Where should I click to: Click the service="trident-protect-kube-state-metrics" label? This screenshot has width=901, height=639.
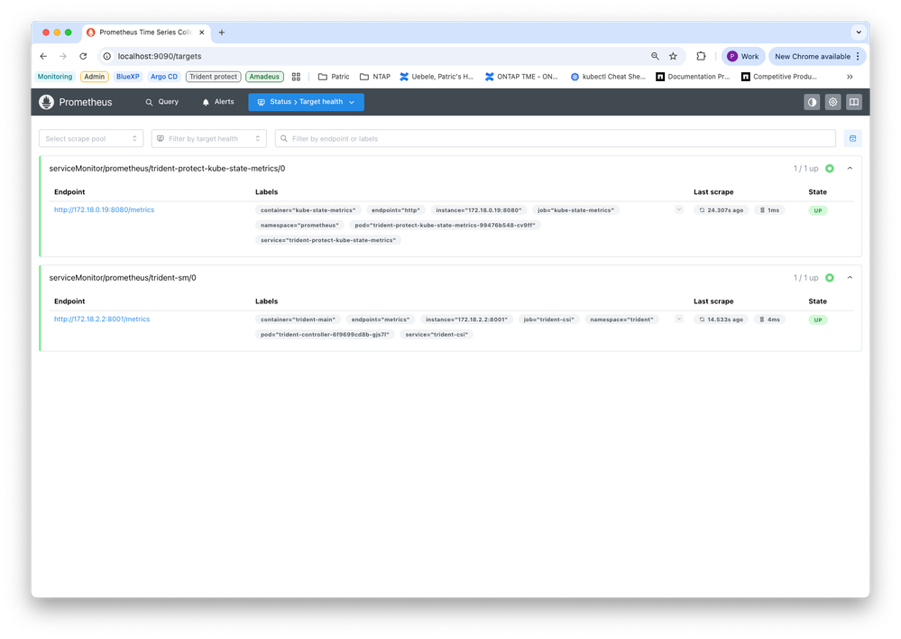coord(328,240)
